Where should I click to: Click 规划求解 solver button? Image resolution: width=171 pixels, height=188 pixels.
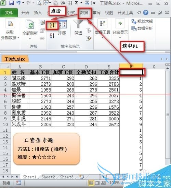(x=142, y=22)
